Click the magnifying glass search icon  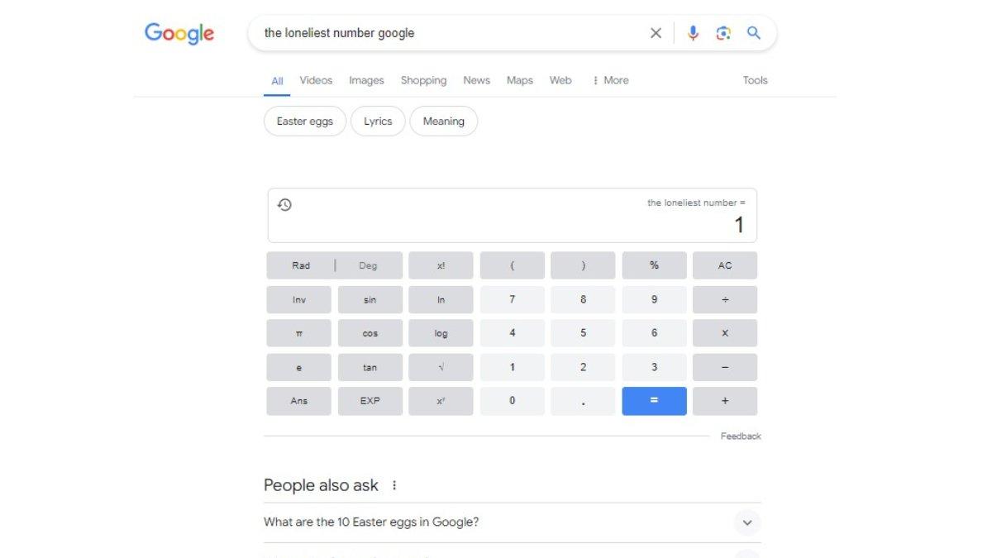pos(754,33)
